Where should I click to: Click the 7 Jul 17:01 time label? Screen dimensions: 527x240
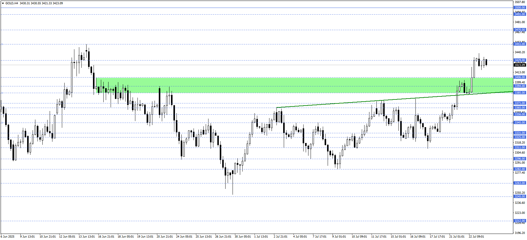point(319,237)
